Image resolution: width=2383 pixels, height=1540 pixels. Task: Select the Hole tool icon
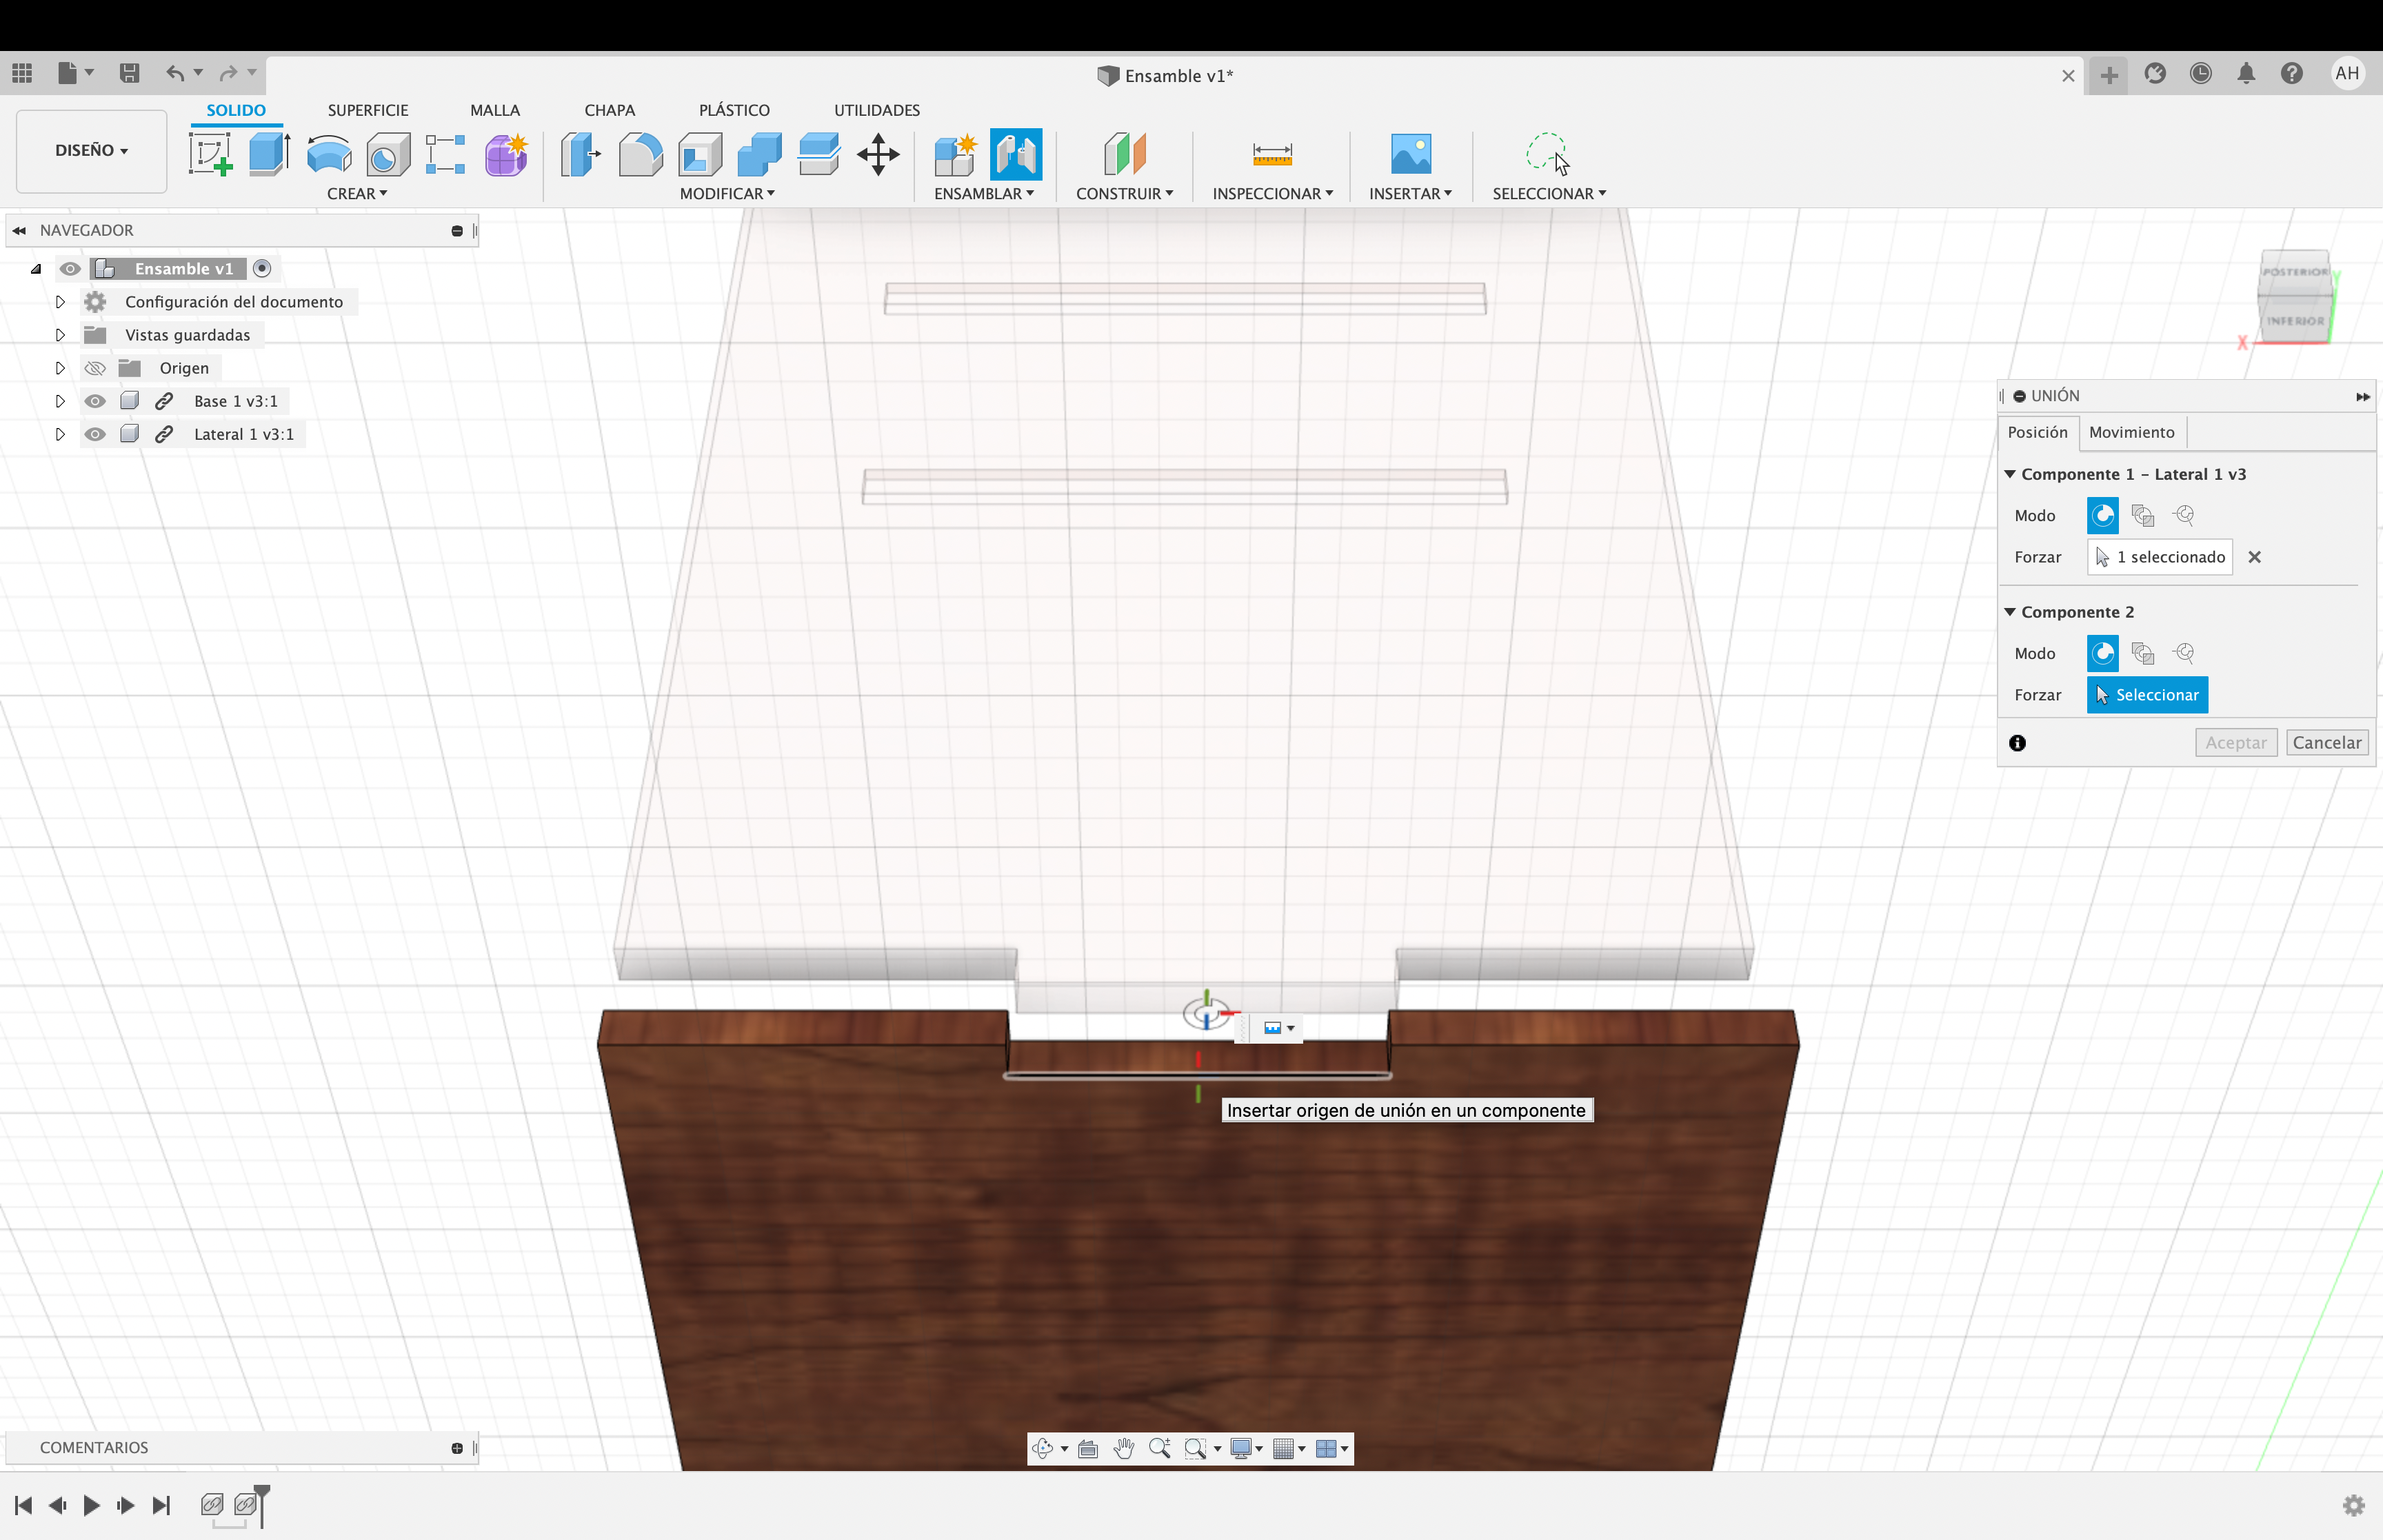pos(388,155)
